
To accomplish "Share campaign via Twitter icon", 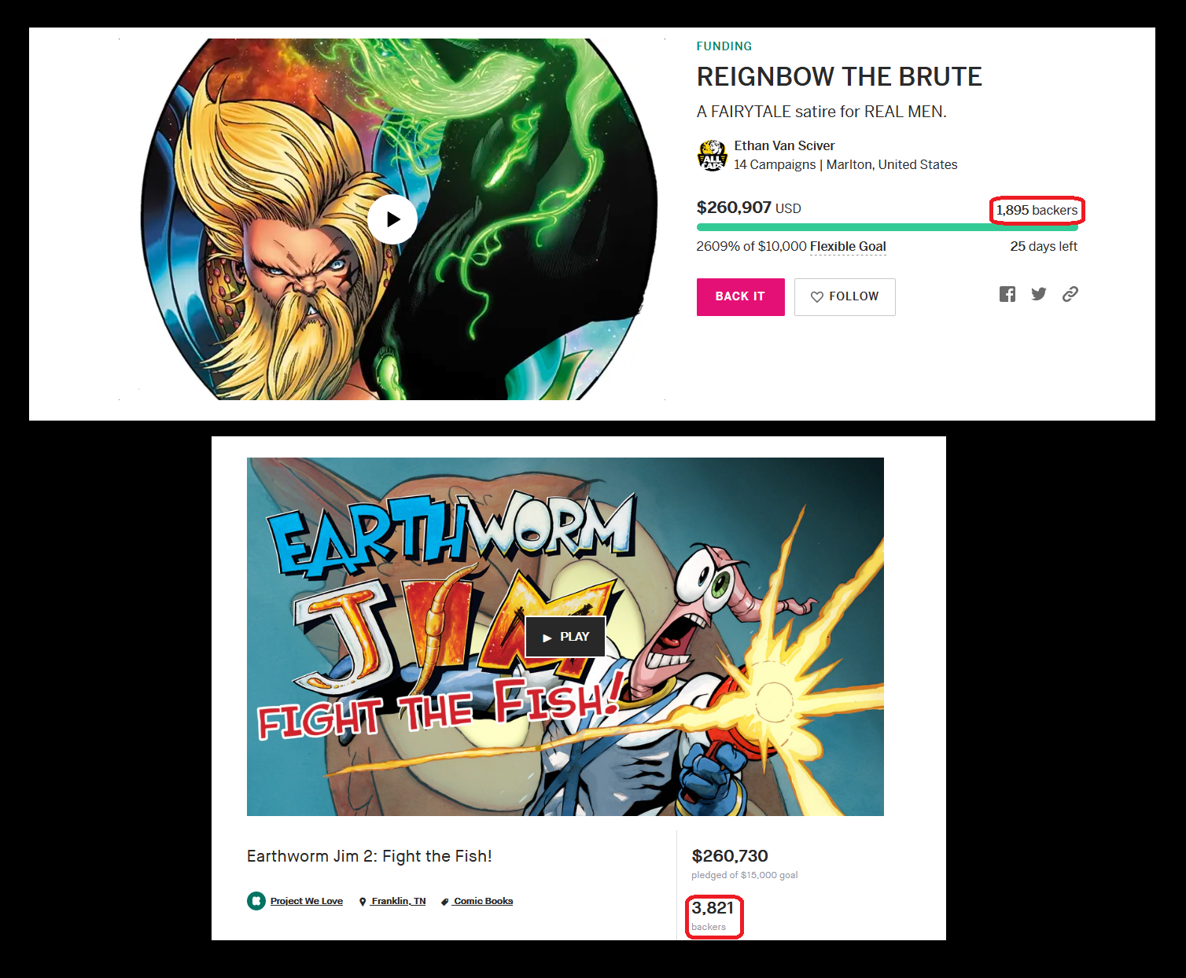I will 1039,294.
